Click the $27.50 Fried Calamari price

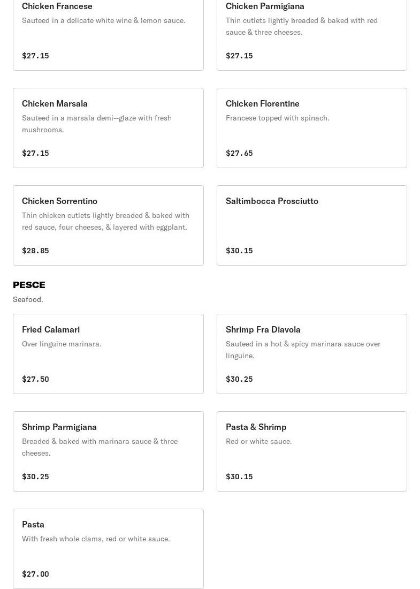(35, 379)
